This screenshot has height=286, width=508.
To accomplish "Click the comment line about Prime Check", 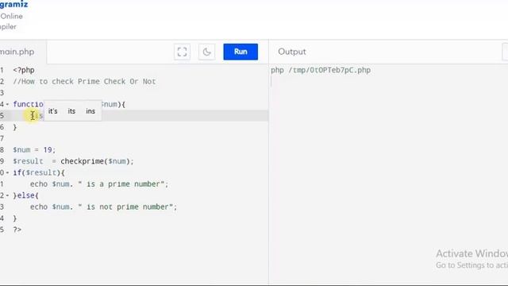I will coord(84,81).
